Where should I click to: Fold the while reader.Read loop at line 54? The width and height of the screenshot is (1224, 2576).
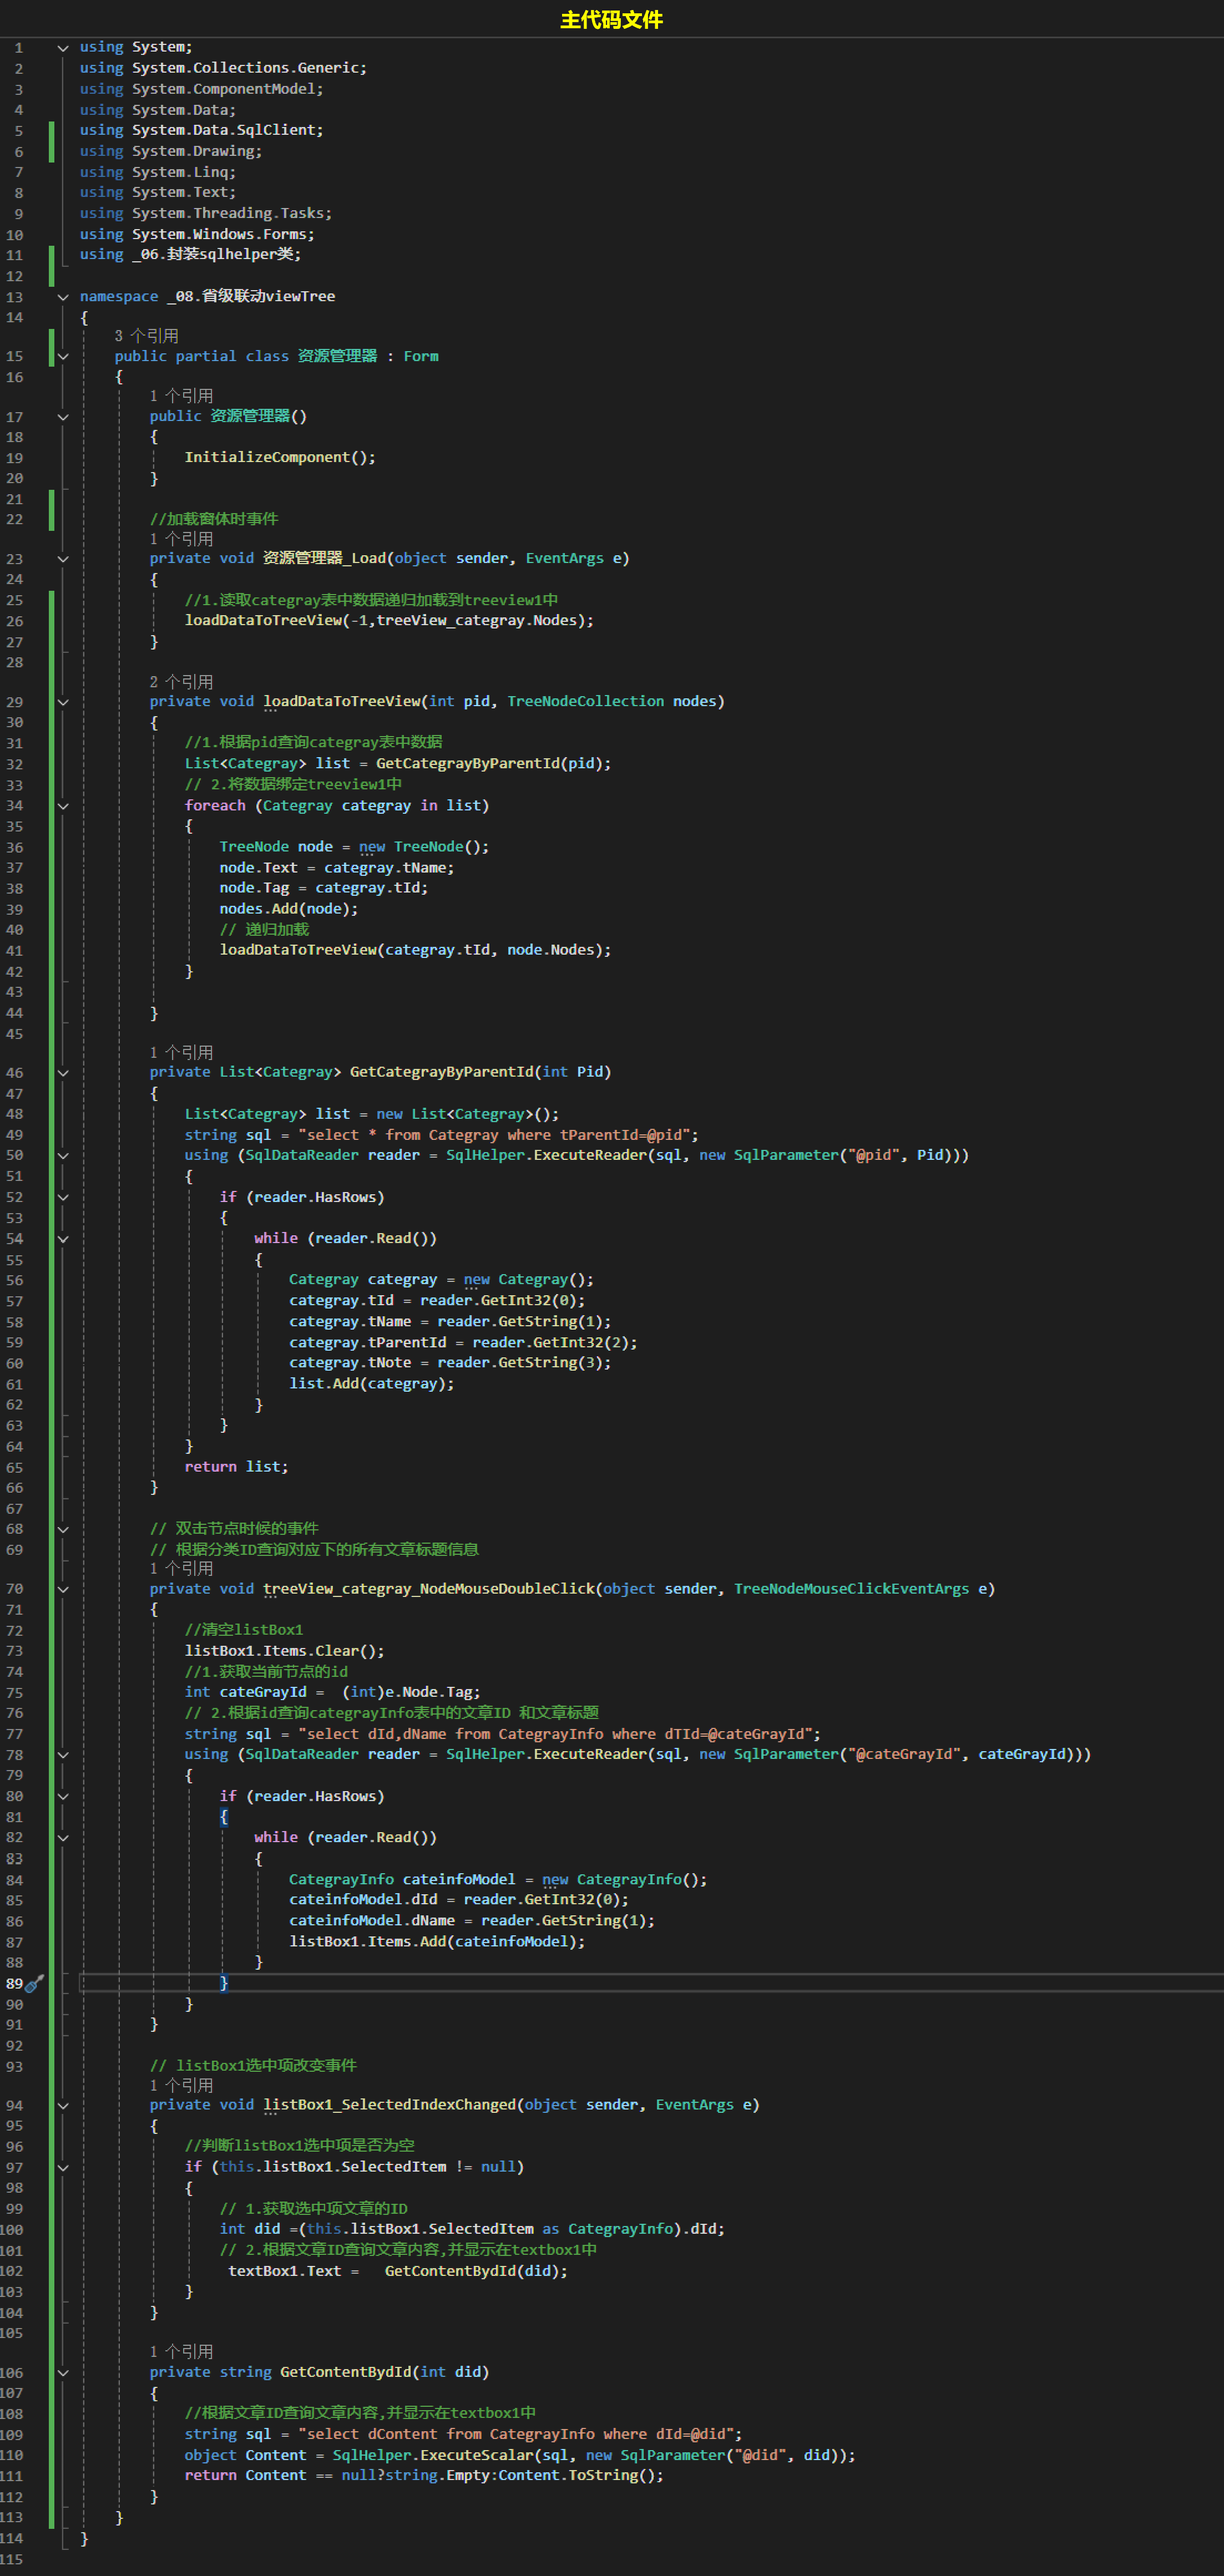tap(63, 1239)
